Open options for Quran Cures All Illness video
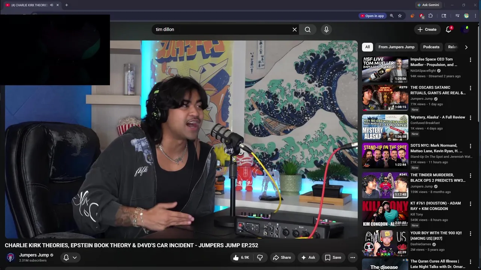This screenshot has width=481, height=270. [470, 262]
